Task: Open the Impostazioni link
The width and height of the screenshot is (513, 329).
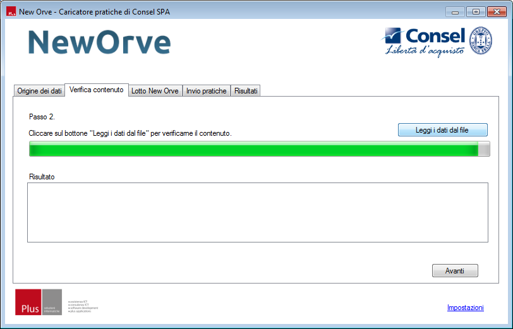Action: [x=465, y=308]
